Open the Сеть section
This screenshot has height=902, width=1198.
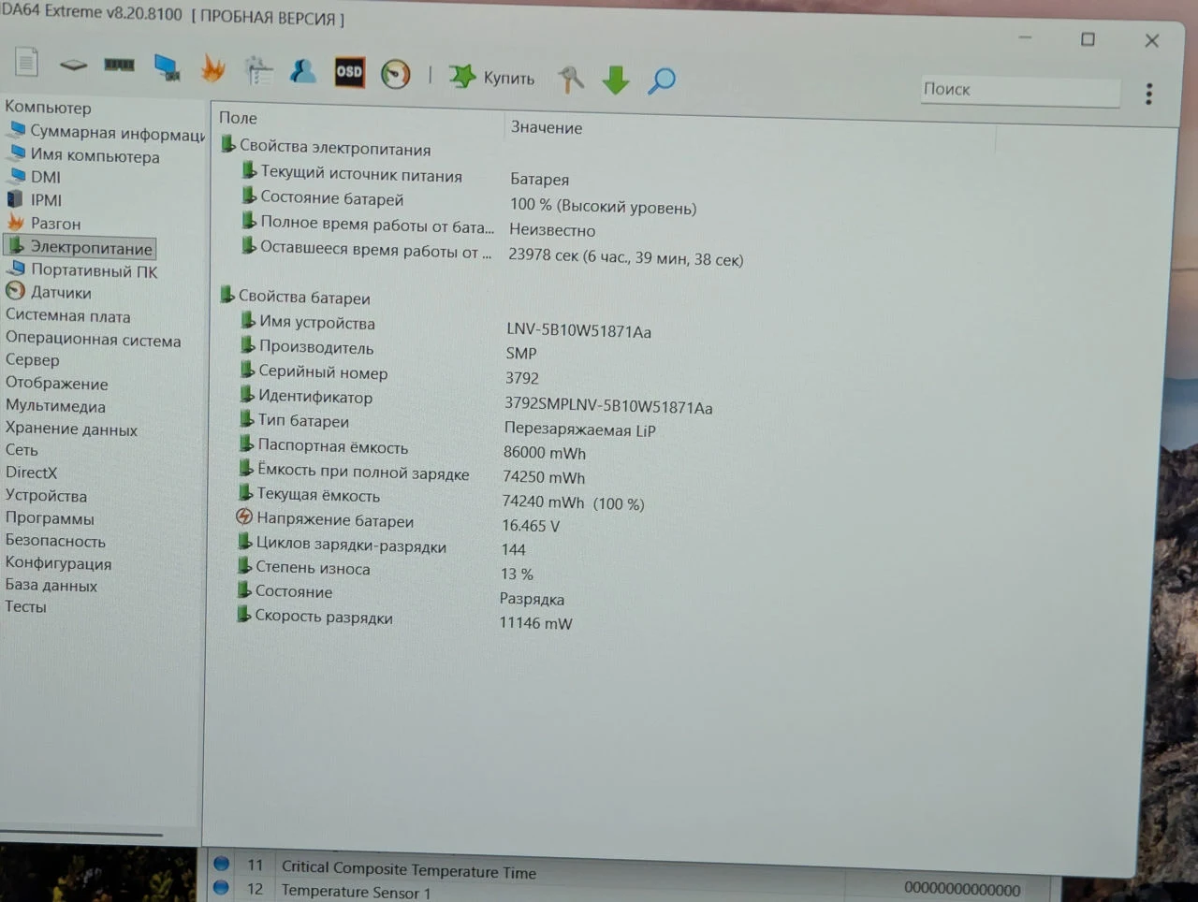pyautogui.click(x=22, y=450)
